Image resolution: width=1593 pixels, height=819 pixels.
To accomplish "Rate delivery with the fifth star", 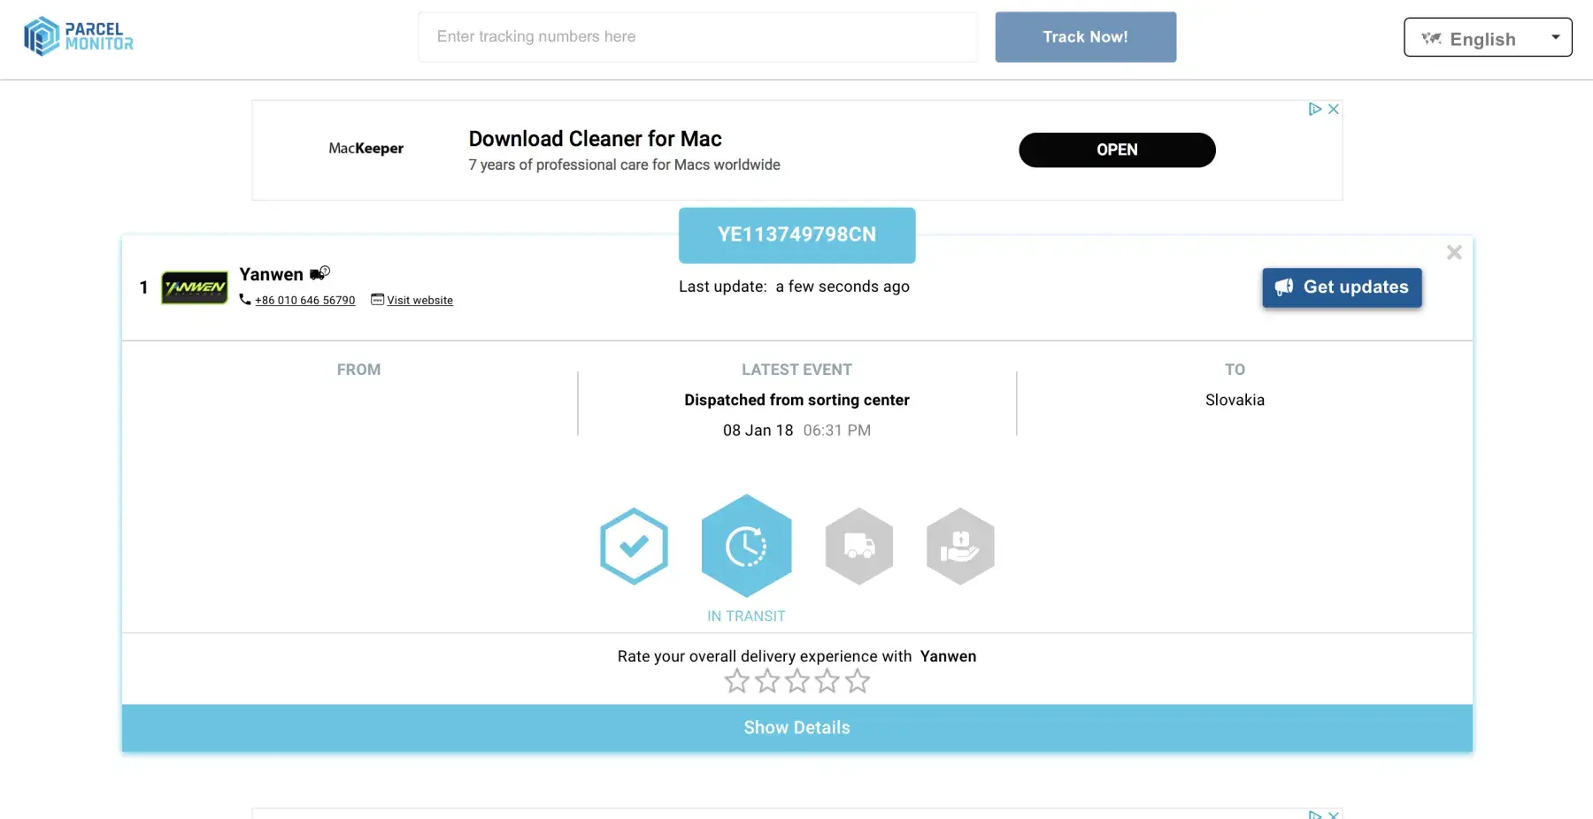I will pos(858,681).
